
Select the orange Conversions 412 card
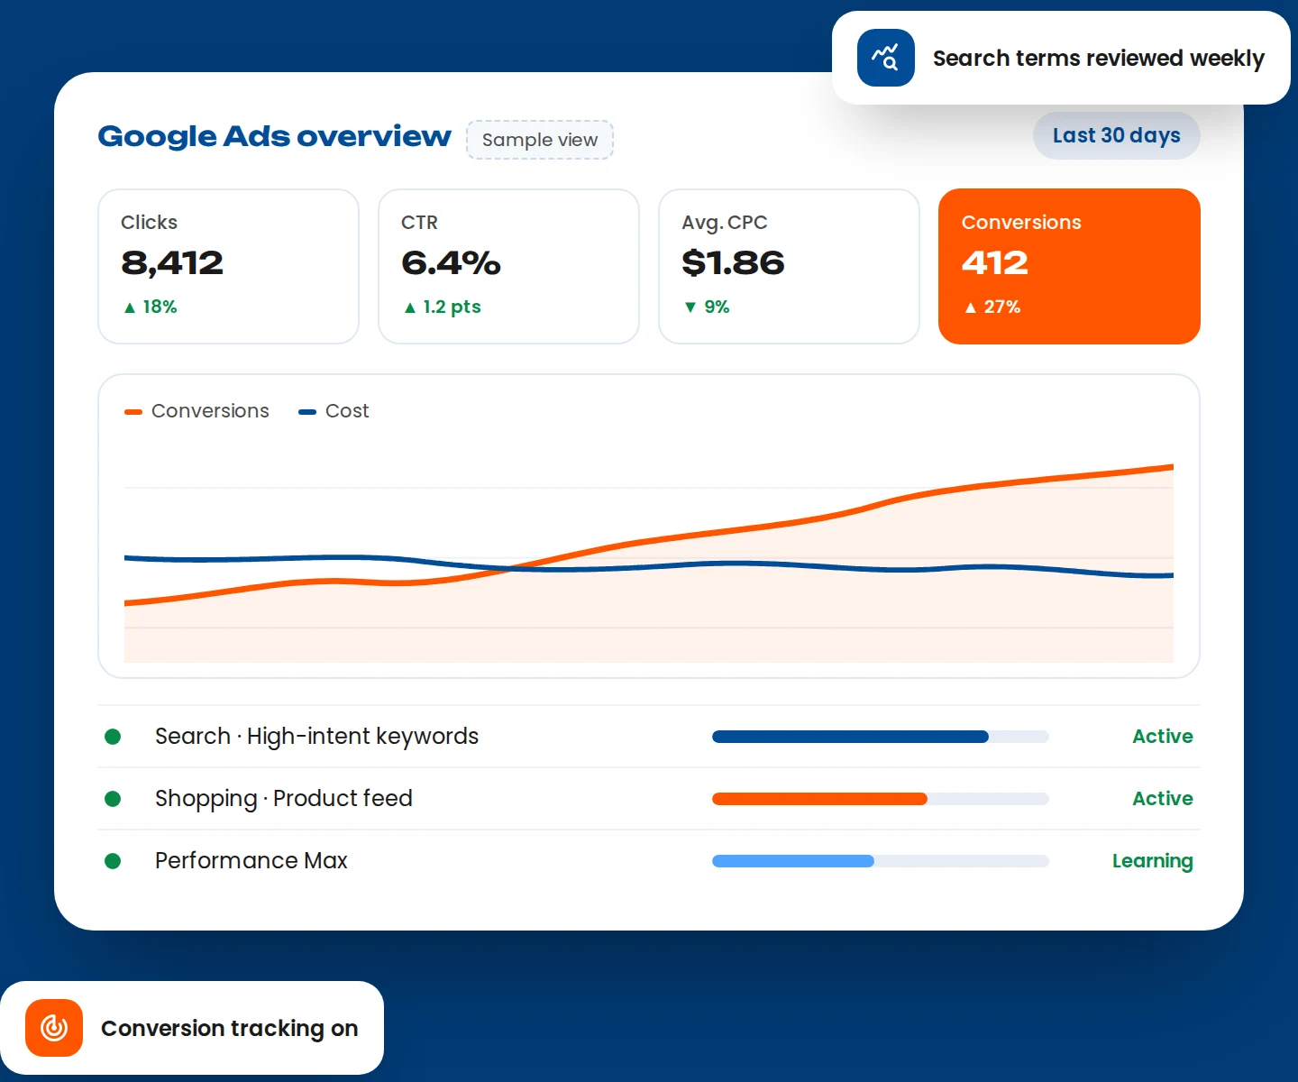(1069, 266)
